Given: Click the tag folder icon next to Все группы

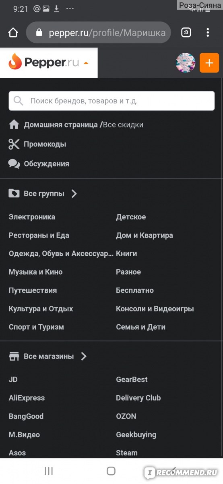Looking at the screenshot, I should point(14,194).
